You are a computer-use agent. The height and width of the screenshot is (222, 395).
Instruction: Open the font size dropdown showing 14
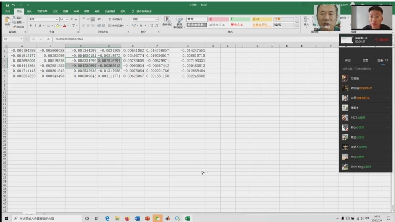pos(67,19)
